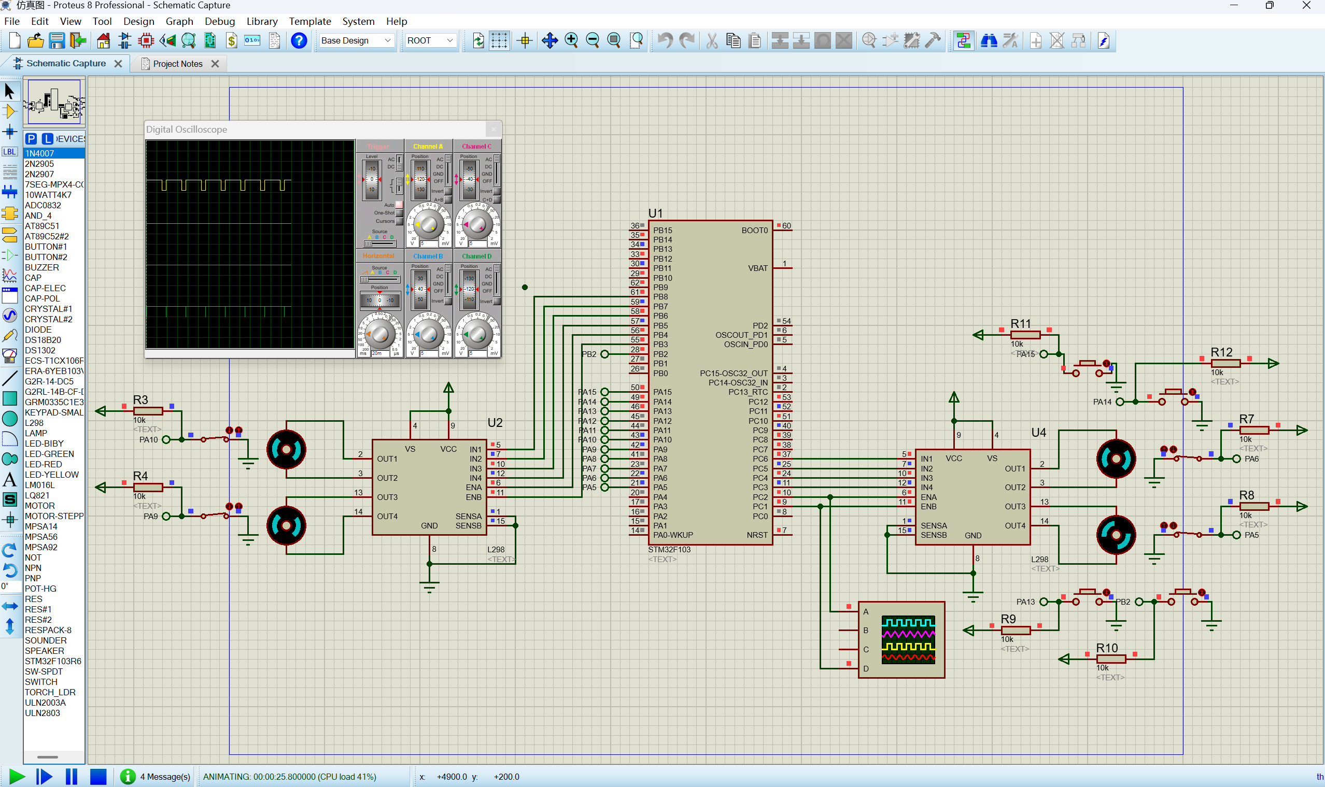Select the Buses mode tool

[9, 192]
